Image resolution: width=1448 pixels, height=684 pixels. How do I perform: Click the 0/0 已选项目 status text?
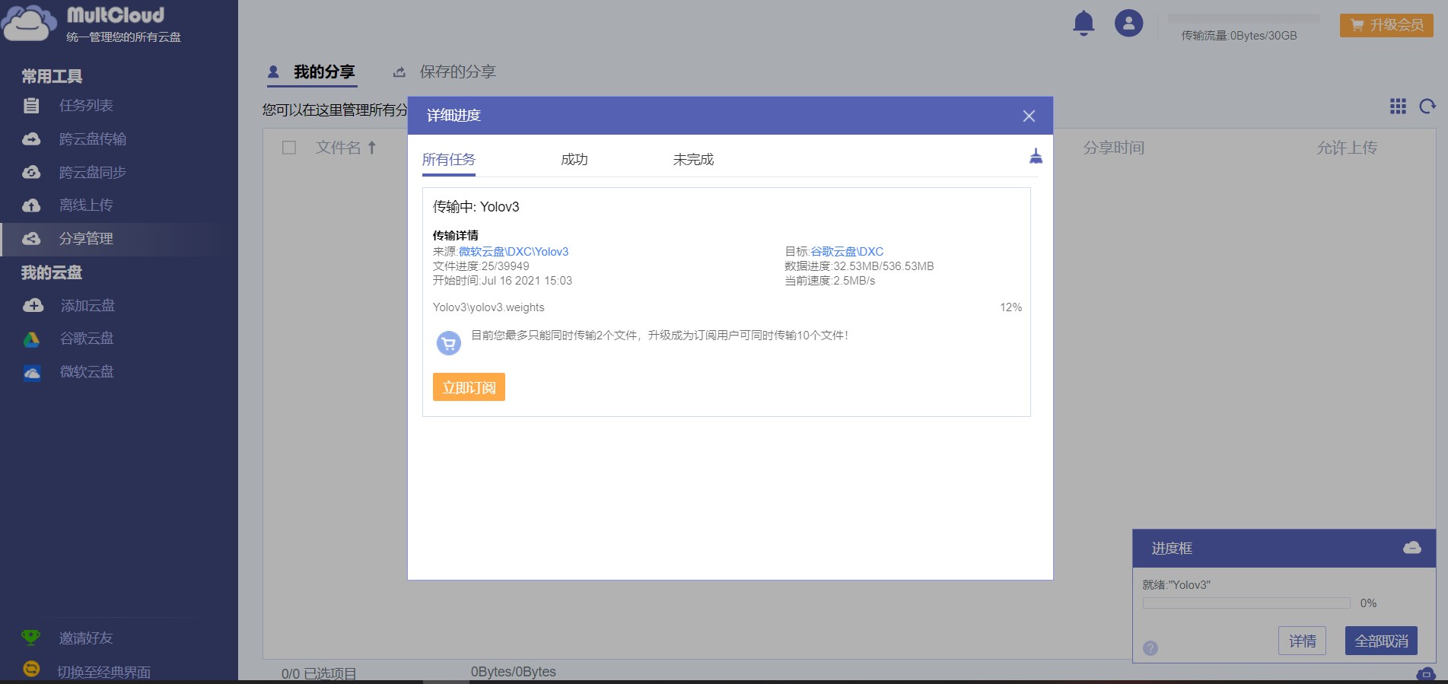tap(319, 674)
